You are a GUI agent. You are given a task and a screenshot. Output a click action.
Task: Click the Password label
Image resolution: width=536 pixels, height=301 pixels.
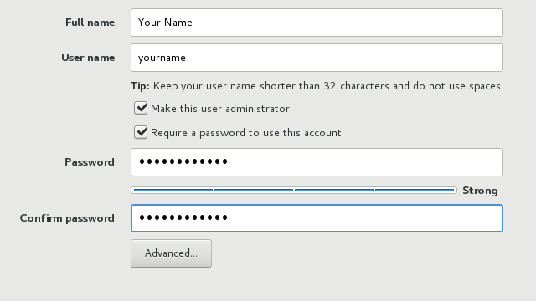(90, 162)
